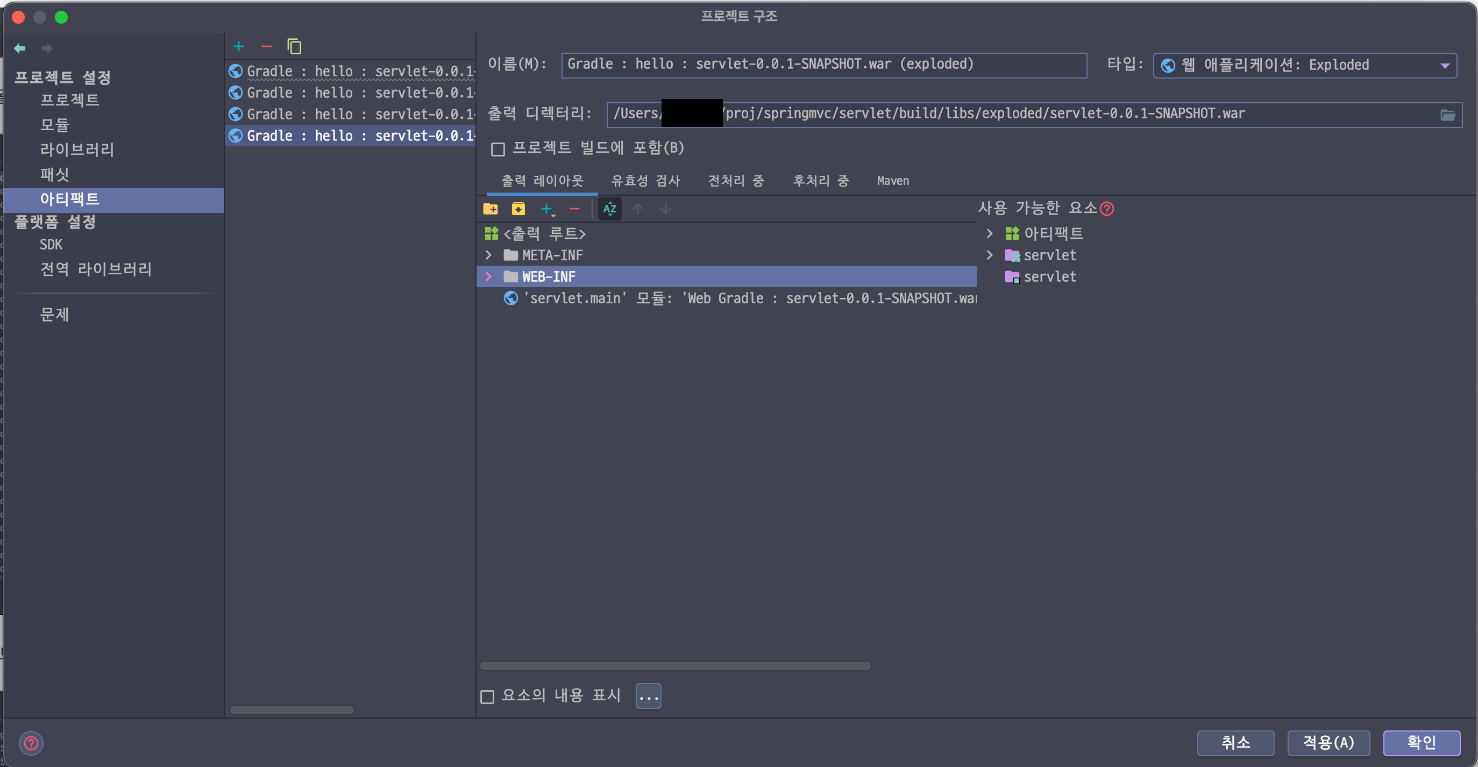Click the 취소 button
This screenshot has width=1478, height=767.
(x=1235, y=743)
